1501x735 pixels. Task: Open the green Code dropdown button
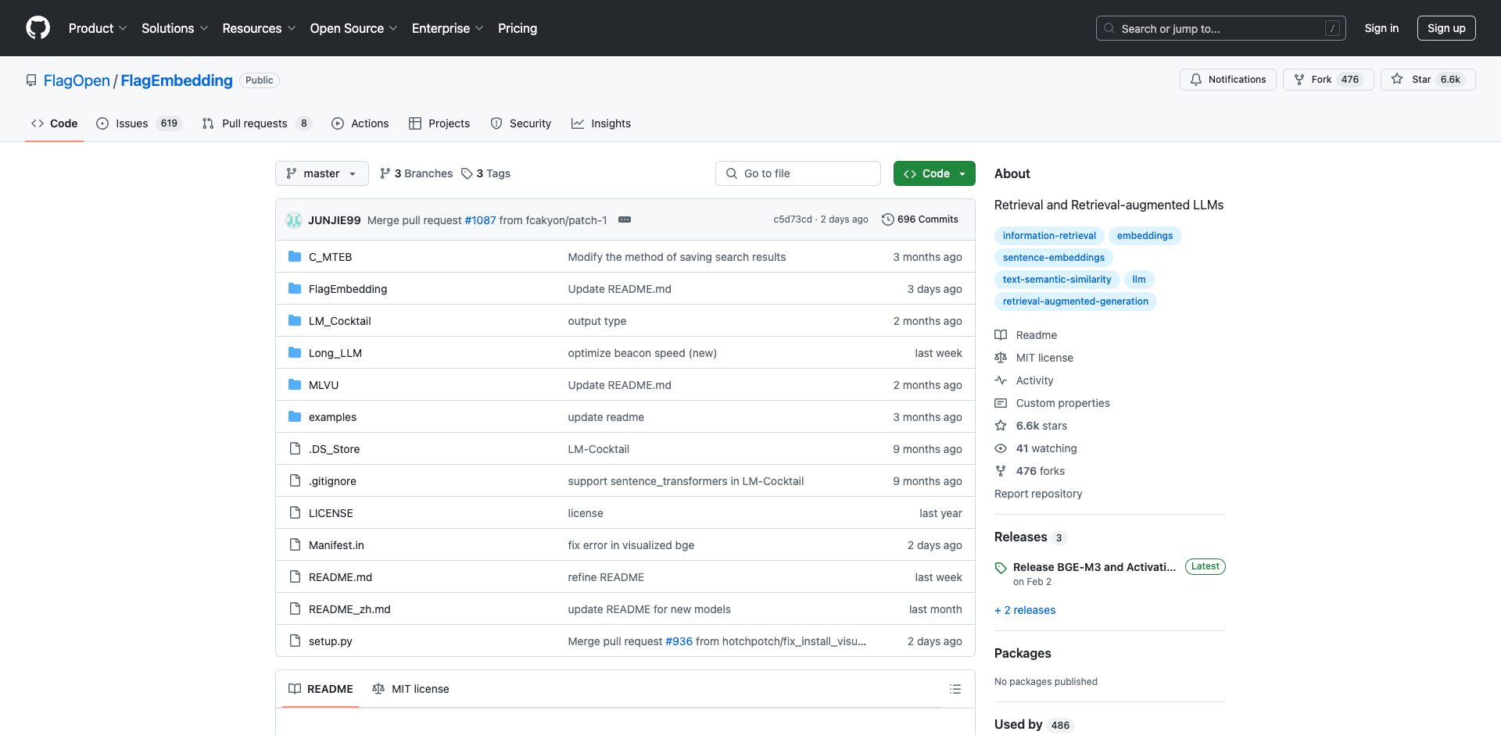coord(934,173)
